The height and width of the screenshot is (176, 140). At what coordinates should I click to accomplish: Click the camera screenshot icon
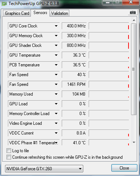coord(132,13)
